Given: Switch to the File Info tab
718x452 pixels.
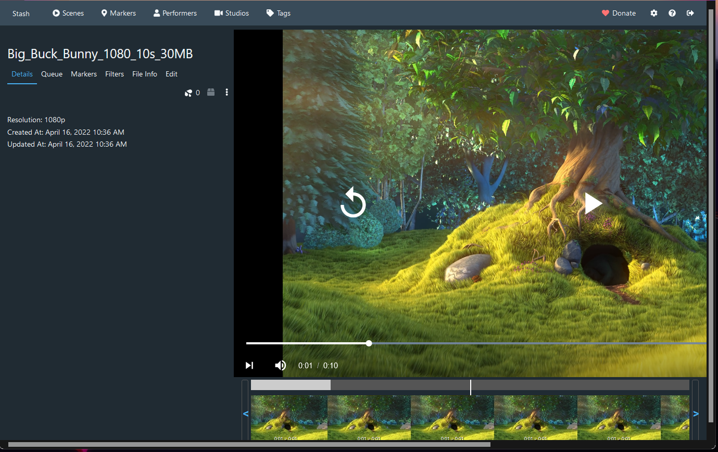Looking at the screenshot, I should point(144,74).
